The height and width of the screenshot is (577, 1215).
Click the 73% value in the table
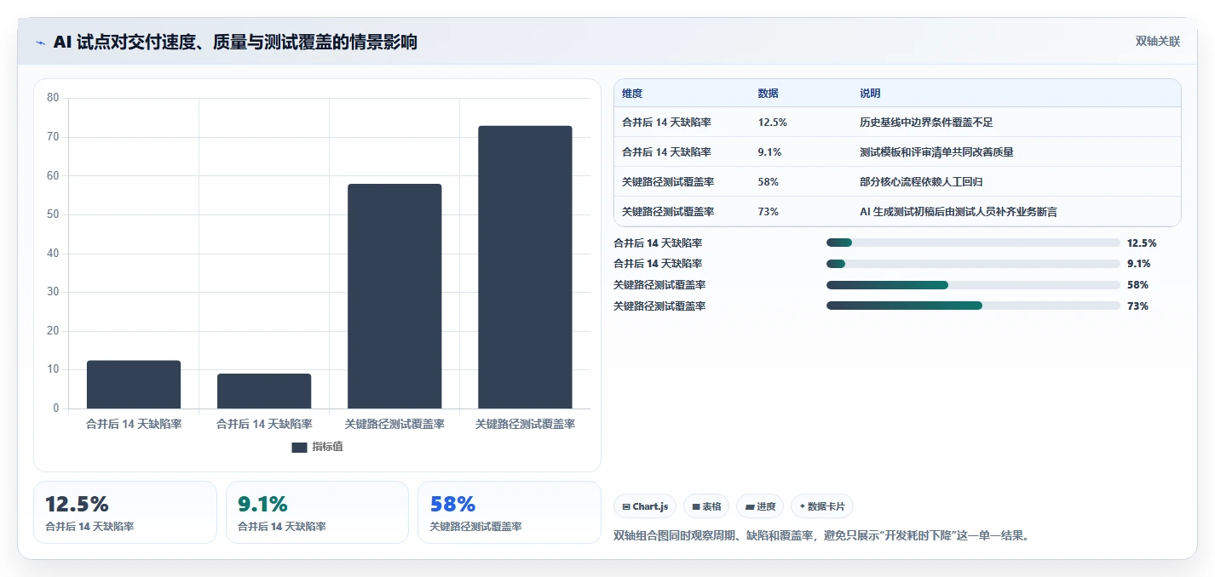click(768, 212)
